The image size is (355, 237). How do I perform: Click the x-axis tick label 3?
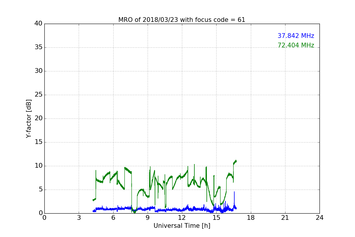pos(79,218)
